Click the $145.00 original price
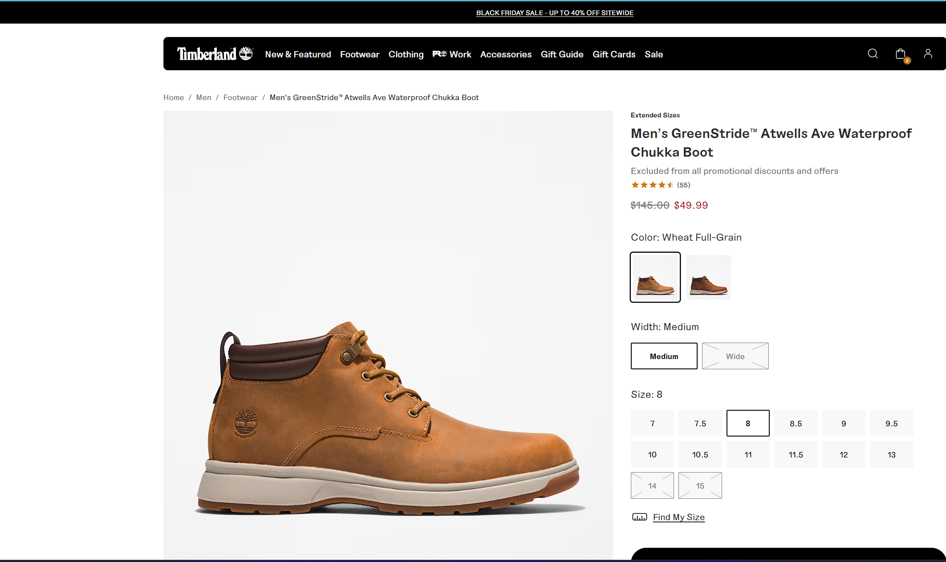The height and width of the screenshot is (562, 946). (x=650, y=205)
